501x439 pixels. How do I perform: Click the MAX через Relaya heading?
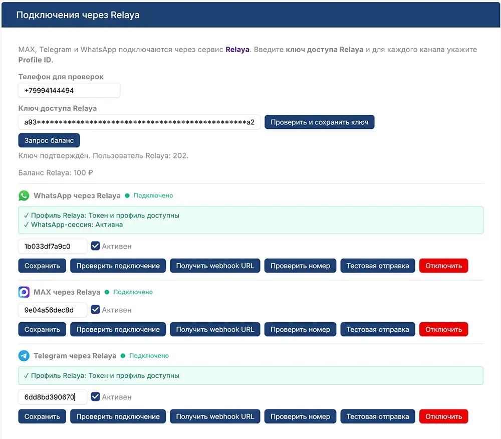pos(67,292)
